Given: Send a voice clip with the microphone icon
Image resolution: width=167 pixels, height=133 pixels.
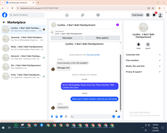Looking at the screenshot, I should click(x=52, y=116).
